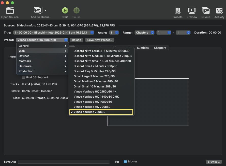The height and width of the screenshot is (166, 226).
Task: Open the Presets panel icon
Action: pyautogui.click(x=177, y=11)
